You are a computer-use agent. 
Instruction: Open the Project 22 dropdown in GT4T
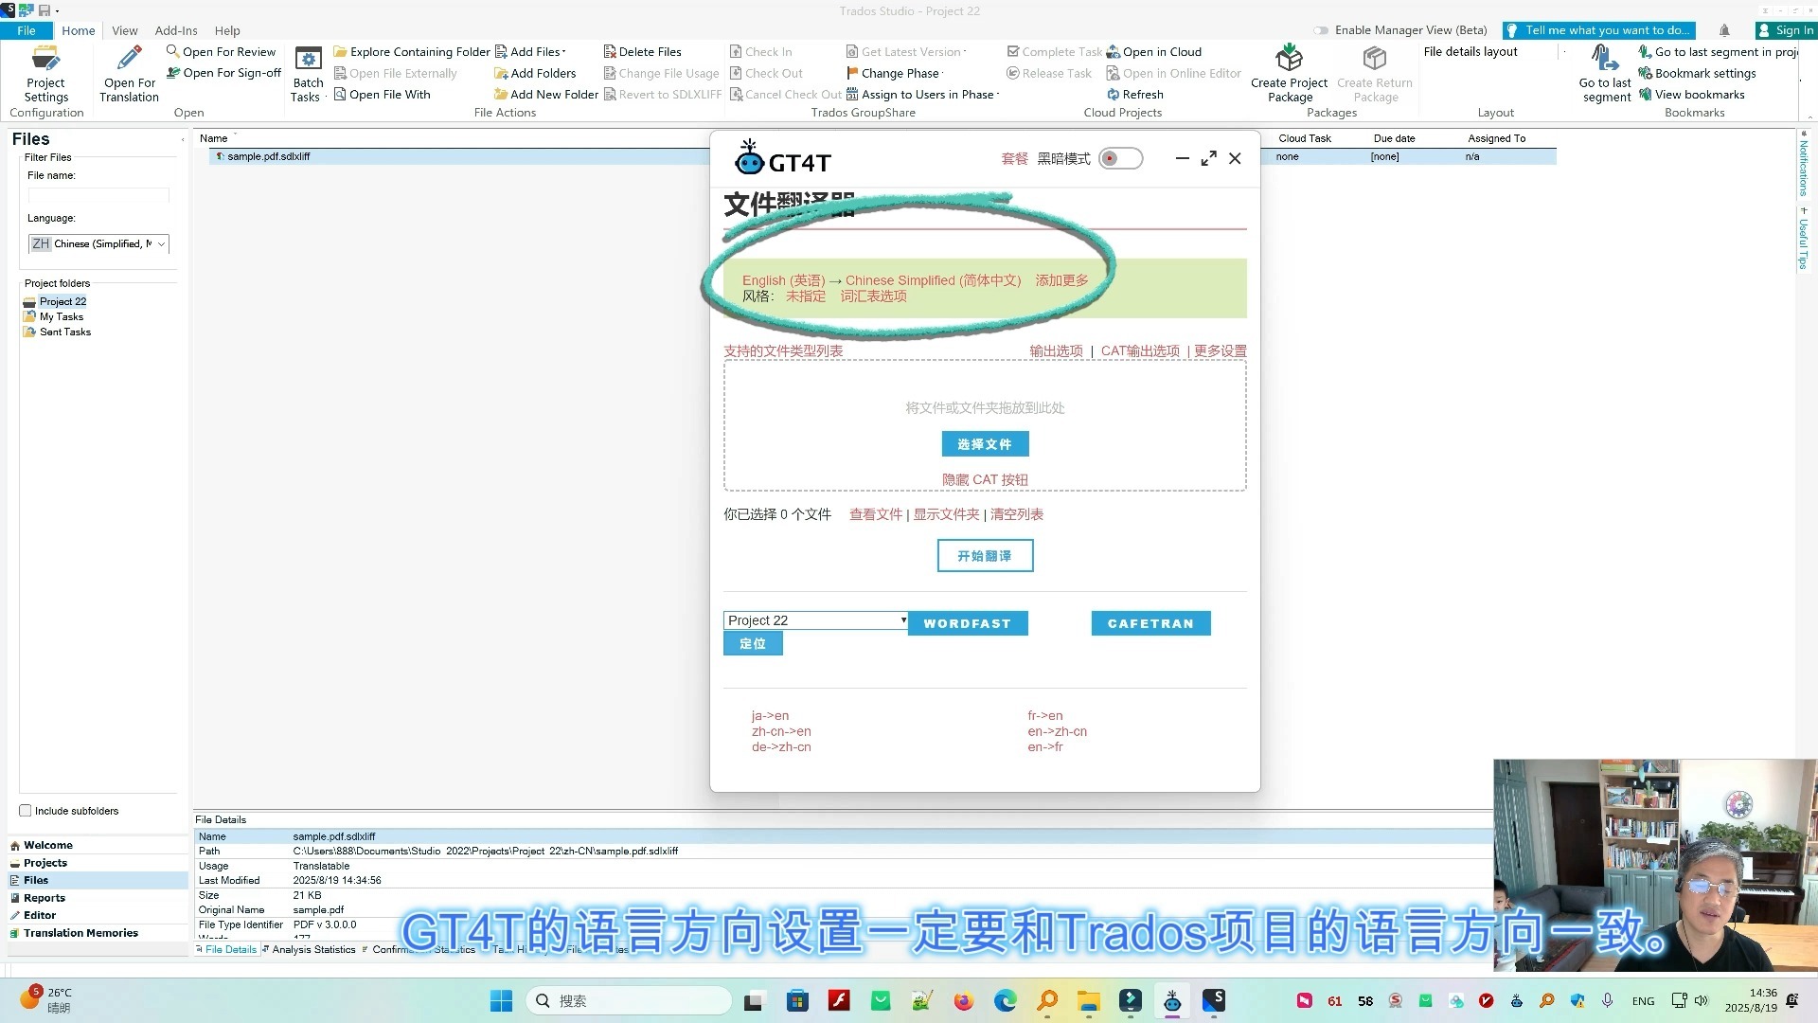pyautogui.click(x=900, y=620)
